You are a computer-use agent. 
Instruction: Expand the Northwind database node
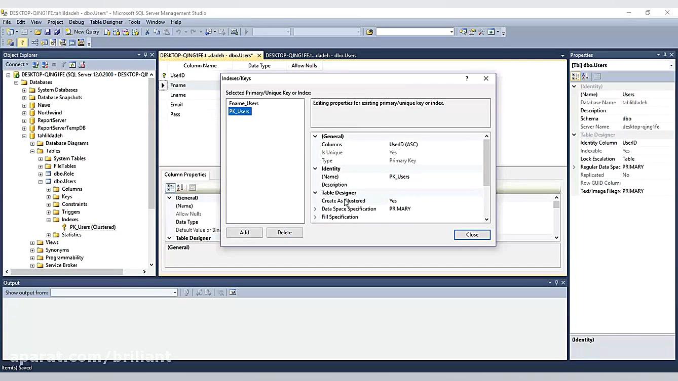[24, 112]
